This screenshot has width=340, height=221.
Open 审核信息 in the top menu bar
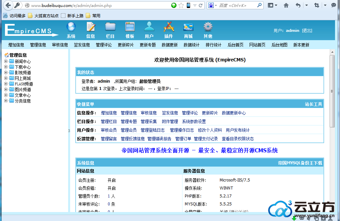coord(60,45)
